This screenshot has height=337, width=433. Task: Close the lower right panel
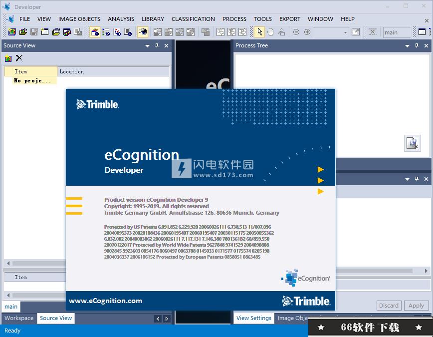point(426,179)
